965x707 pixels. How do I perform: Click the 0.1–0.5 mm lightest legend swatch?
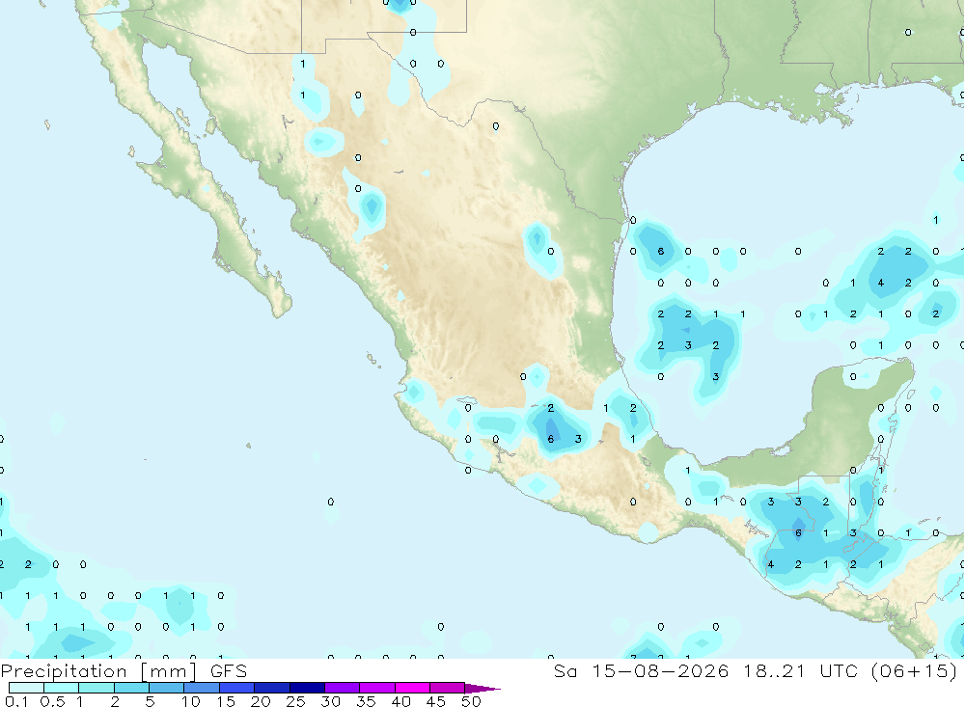tap(26, 688)
